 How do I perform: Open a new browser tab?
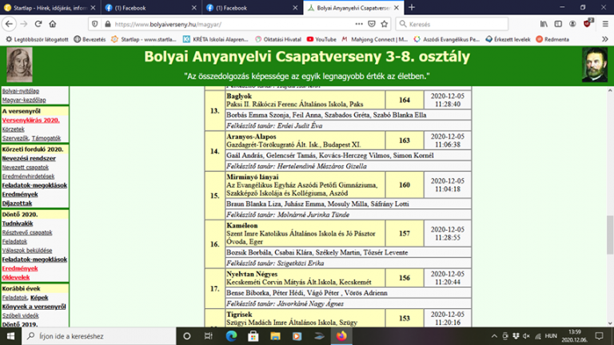pyautogui.click(x=412, y=7)
